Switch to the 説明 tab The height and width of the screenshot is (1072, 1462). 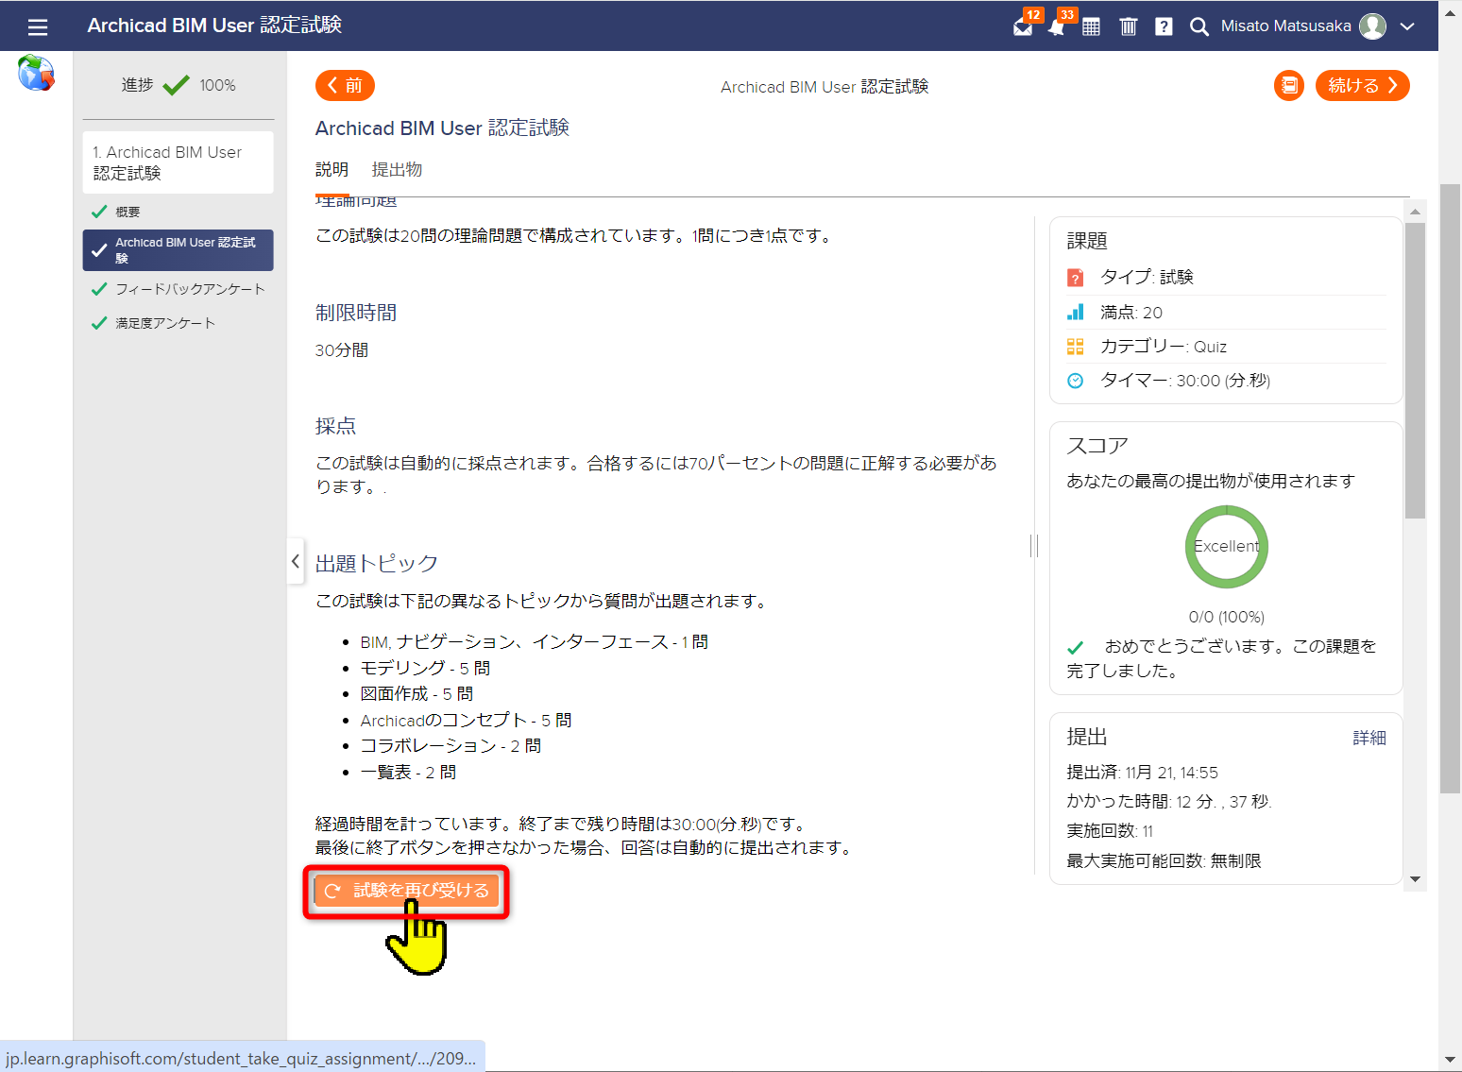pyautogui.click(x=331, y=170)
